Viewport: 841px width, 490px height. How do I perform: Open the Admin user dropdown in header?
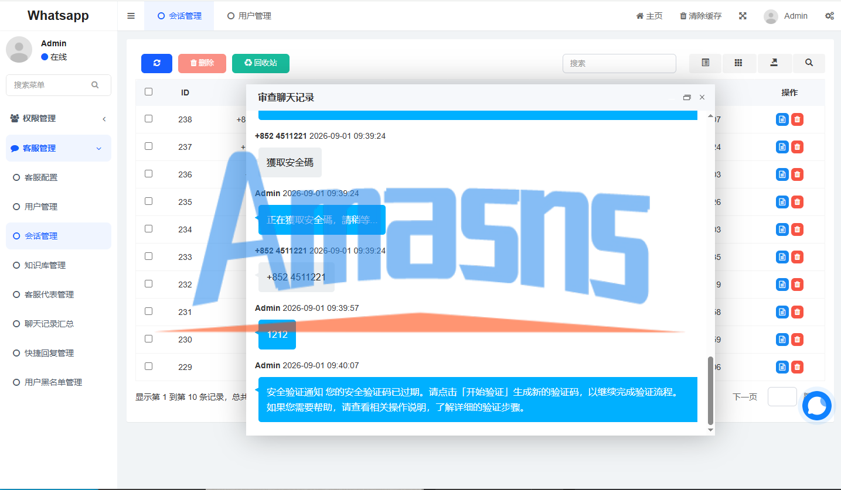click(785, 16)
